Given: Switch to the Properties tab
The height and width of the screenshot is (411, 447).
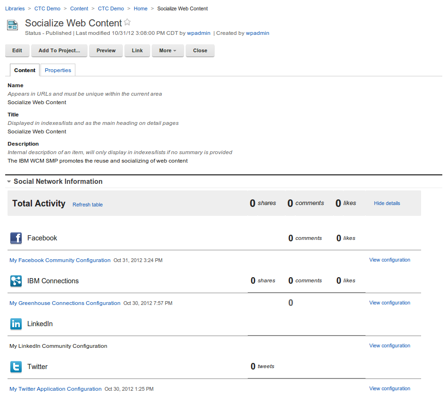Looking at the screenshot, I should coord(58,70).
